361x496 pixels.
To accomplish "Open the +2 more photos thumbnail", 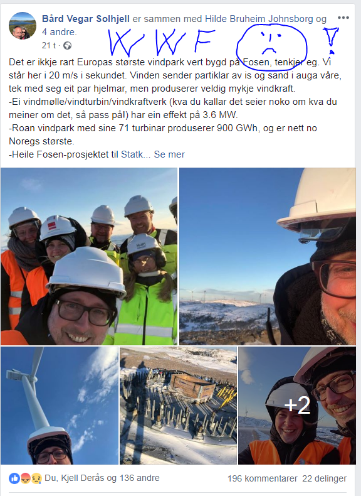I will pyautogui.click(x=297, y=406).
